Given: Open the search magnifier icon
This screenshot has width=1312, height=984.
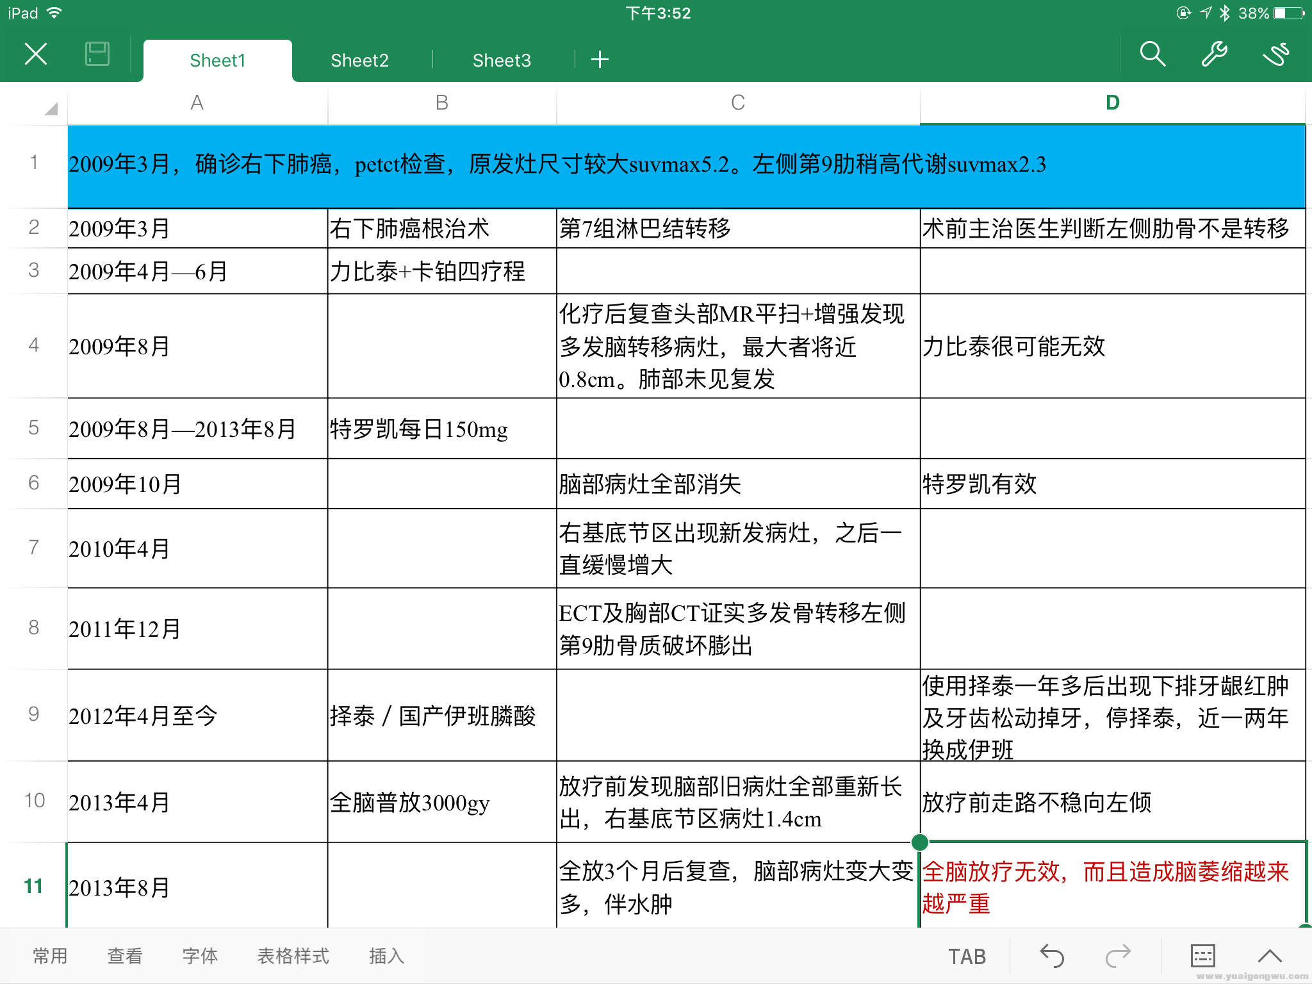Looking at the screenshot, I should click(1152, 54).
